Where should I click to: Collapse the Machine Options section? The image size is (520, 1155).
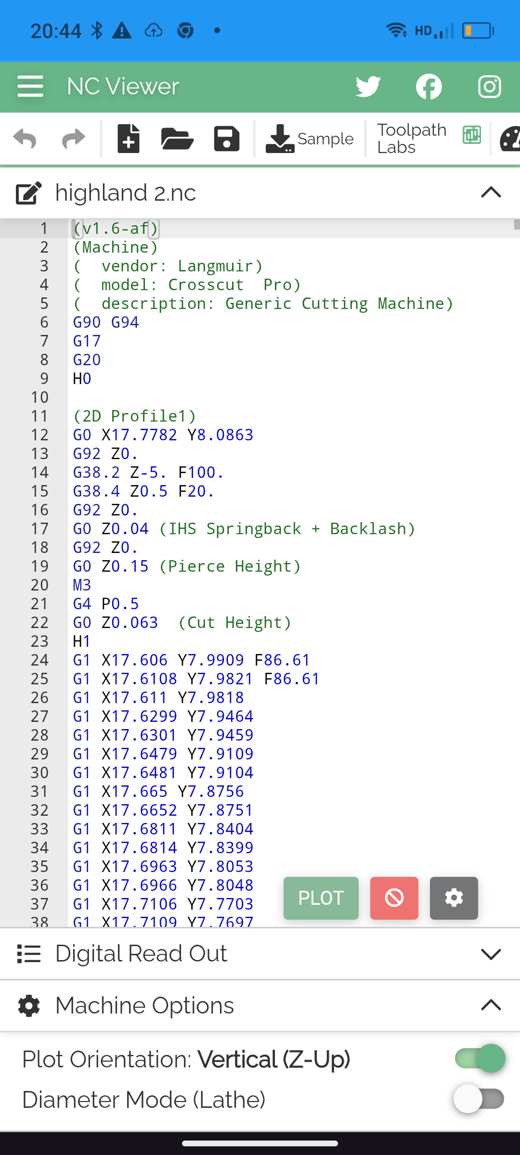[x=491, y=1005]
